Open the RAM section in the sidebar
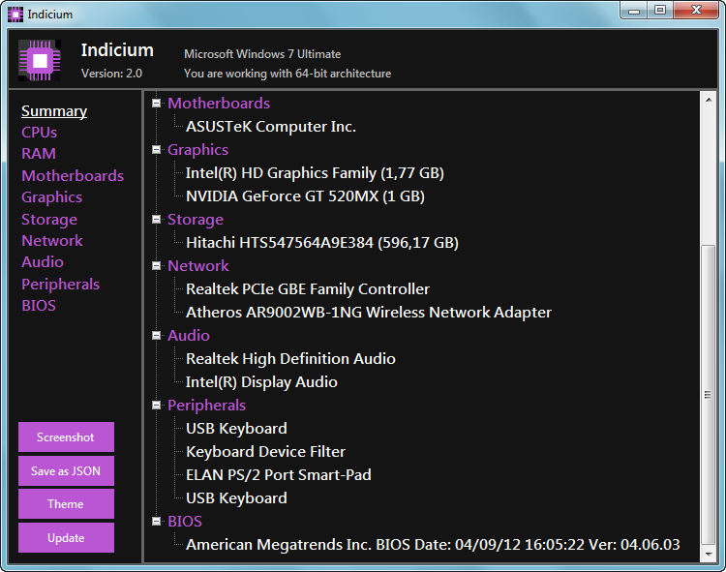The width and height of the screenshot is (726, 572). pos(39,154)
